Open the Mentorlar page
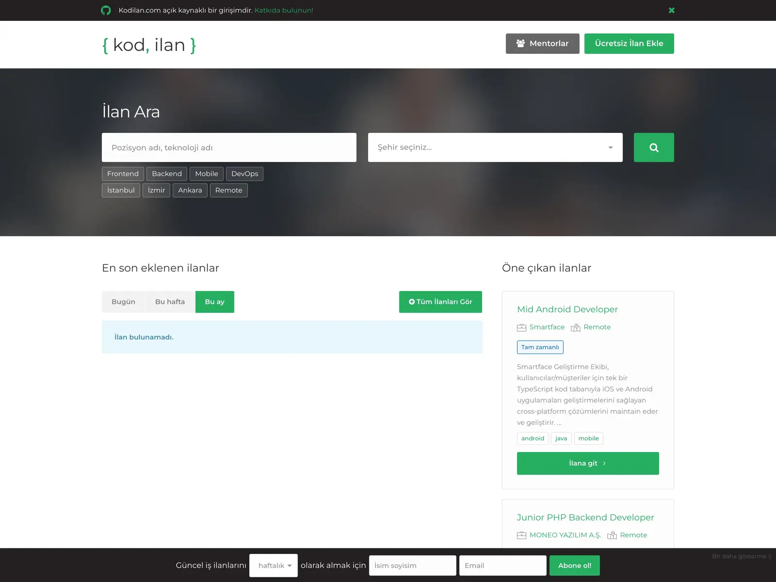Image resolution: width=776 pixels, height=582 pixels. (543, 44)
